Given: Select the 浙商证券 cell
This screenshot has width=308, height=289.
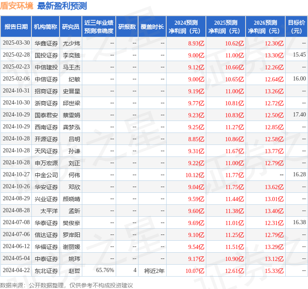Looking at the screenshot, I should 46,103.
